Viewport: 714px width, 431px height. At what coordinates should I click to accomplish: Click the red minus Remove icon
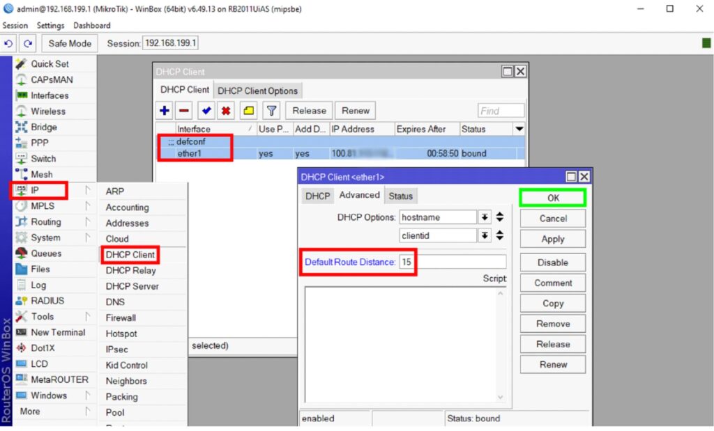point(184,111)
